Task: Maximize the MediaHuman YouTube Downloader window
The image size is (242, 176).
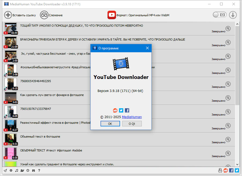Action: click(x=221, y=4)
